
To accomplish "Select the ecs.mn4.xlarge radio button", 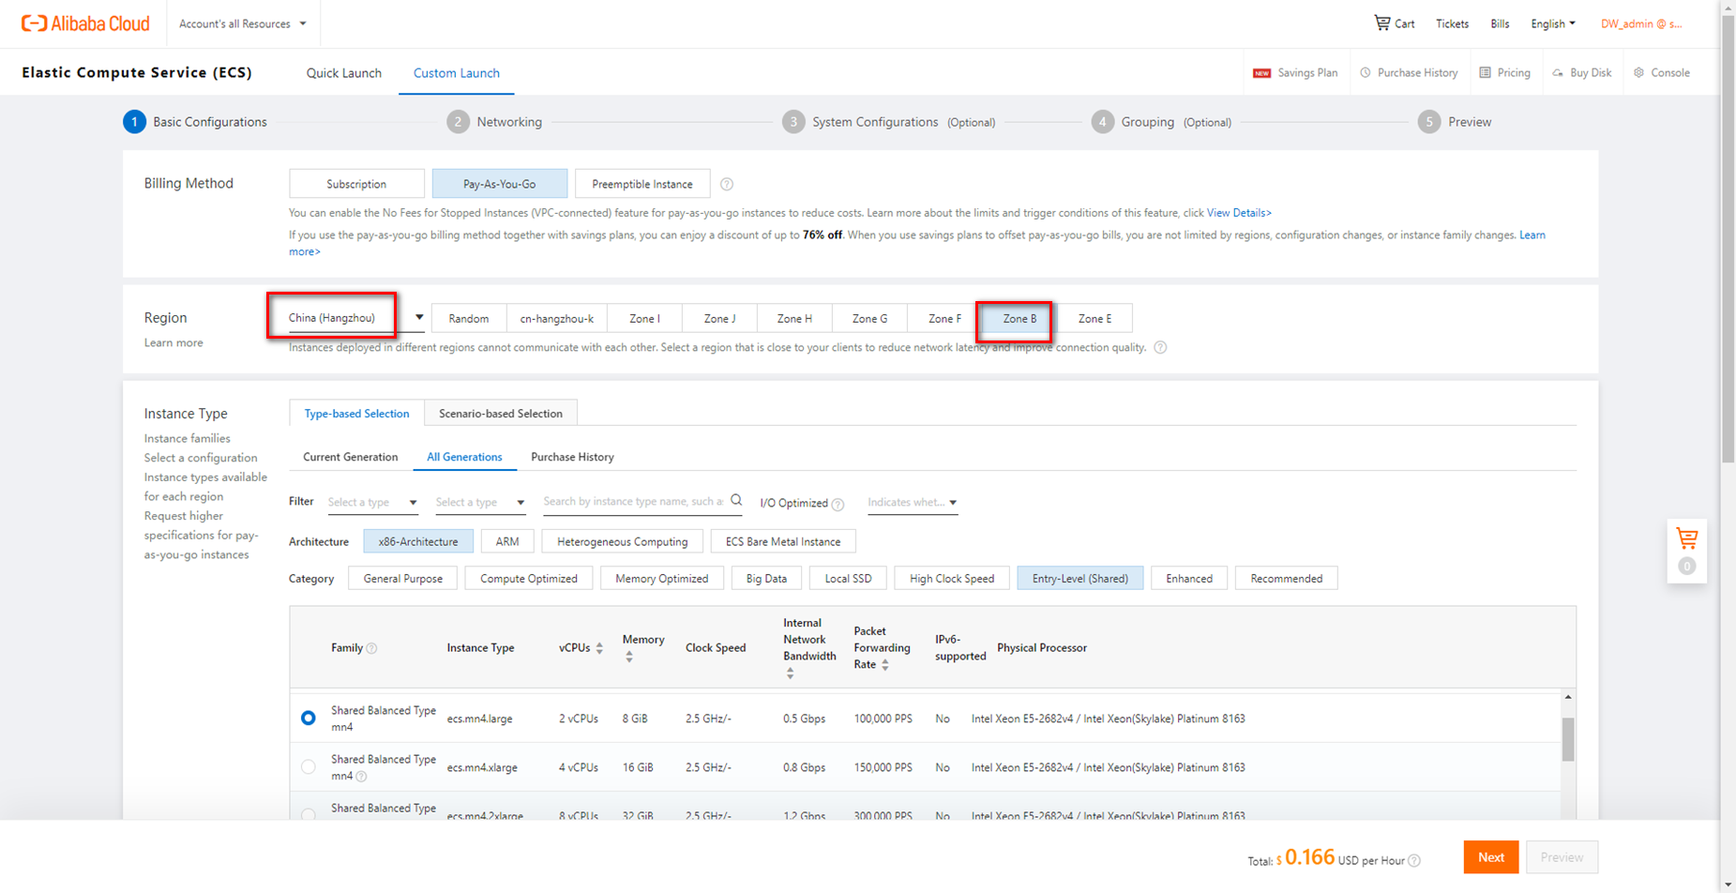I will tap(308, 766).
